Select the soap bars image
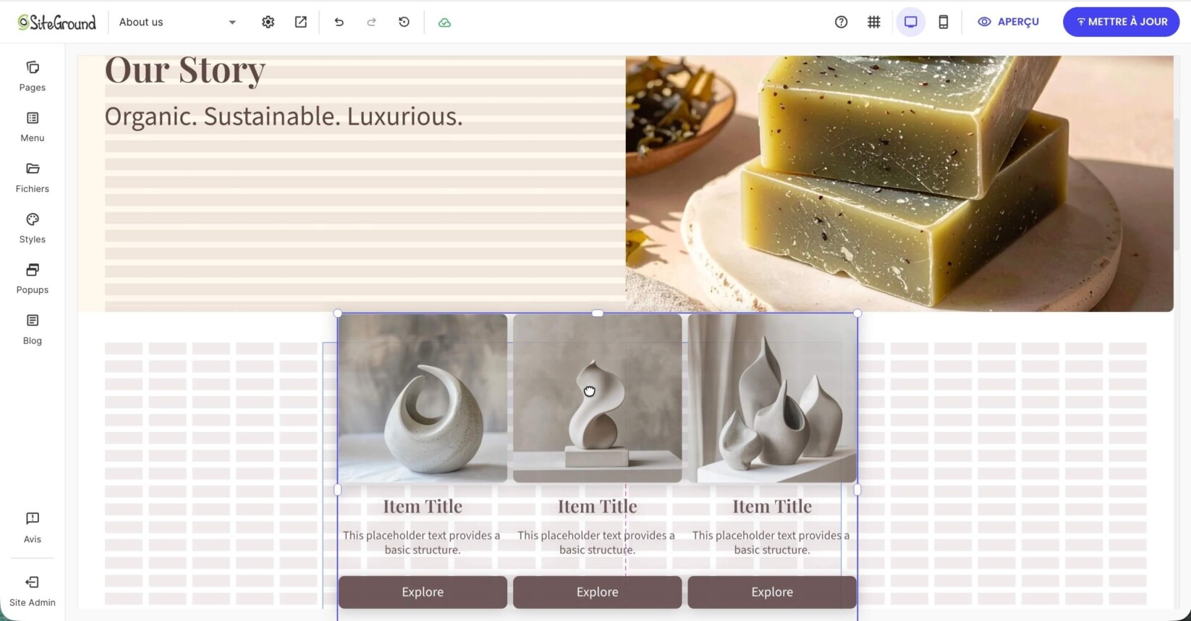1191x621 pixels. click(x=899, y=184)
